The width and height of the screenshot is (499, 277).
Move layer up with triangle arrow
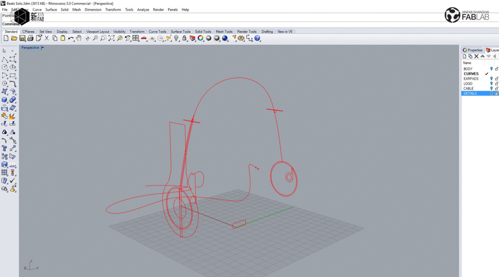tap(482, 57)
